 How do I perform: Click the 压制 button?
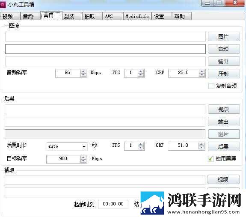224,74
